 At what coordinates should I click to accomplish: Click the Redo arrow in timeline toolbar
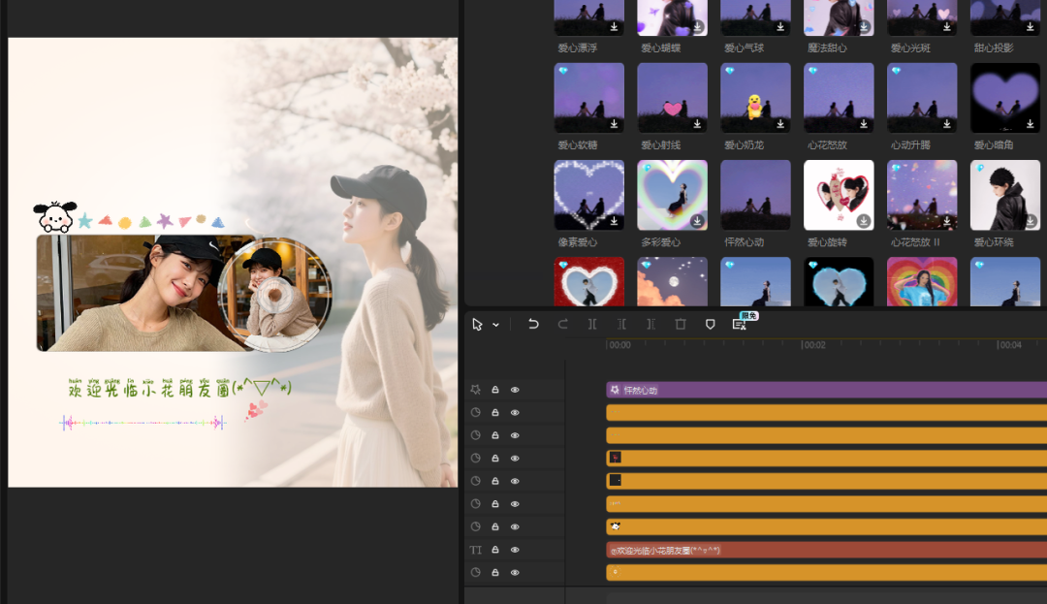pyautogui.click(x=563, y=324)
